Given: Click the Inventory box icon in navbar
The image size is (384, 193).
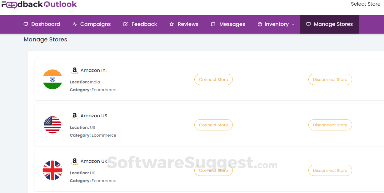Looking at the screenshot, I should 260,24.
